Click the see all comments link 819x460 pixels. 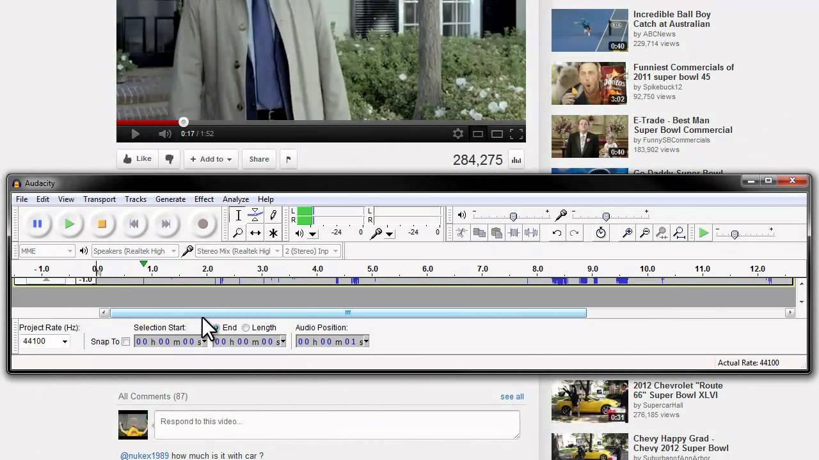(512, 397)
